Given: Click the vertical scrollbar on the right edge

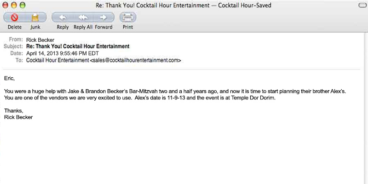Looking at the screenshot, I should [x=366, y=108].
